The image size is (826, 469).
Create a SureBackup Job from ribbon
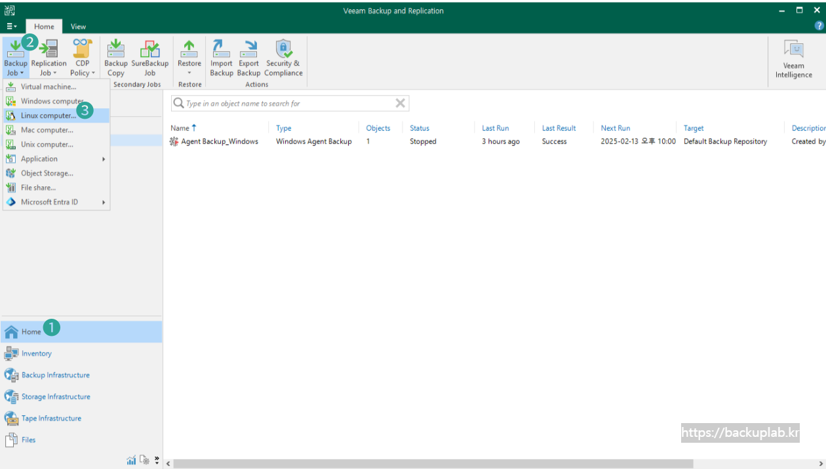coord(149,58)
